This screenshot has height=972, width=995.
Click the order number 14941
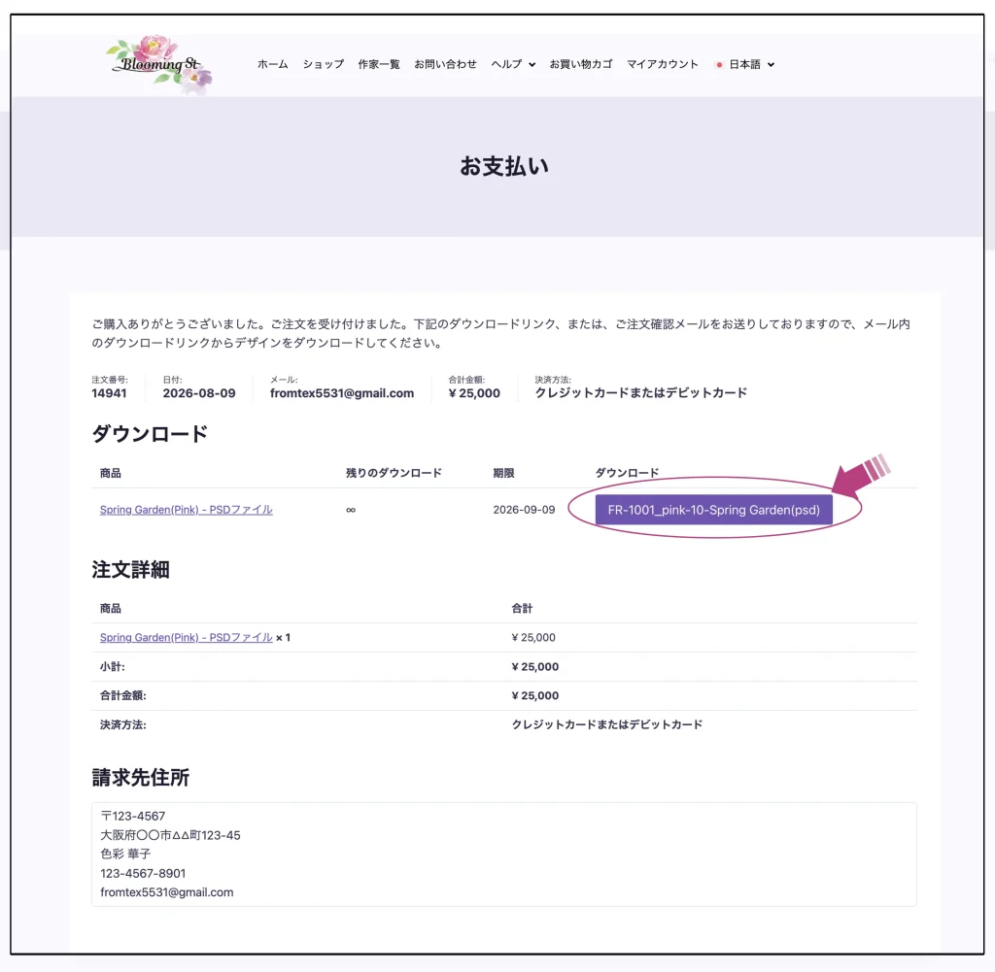pyautogui.click(x=109, y=393)
